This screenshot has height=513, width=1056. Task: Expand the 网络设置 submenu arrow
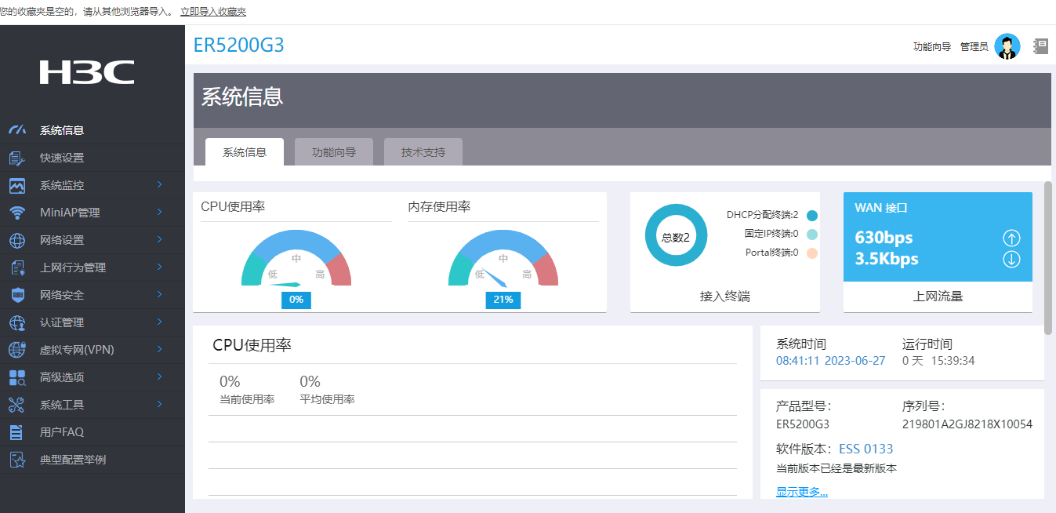click(159, 240)
